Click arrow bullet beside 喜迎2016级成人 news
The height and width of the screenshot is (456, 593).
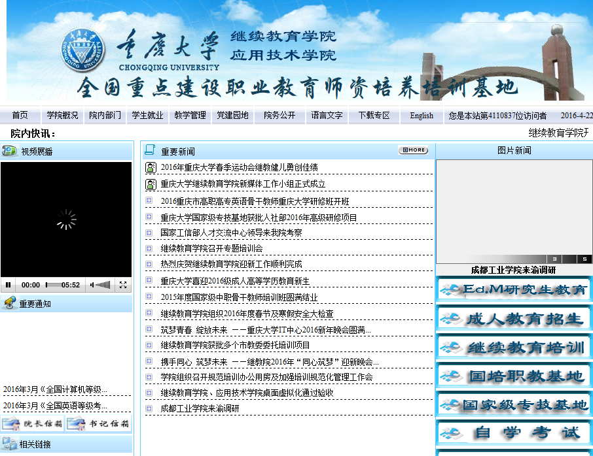pos(149,280)
